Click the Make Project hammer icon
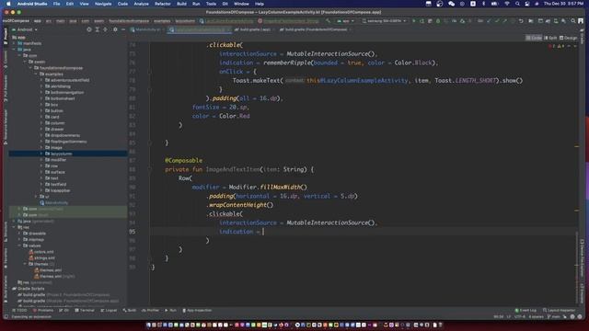 pos(329,21)
